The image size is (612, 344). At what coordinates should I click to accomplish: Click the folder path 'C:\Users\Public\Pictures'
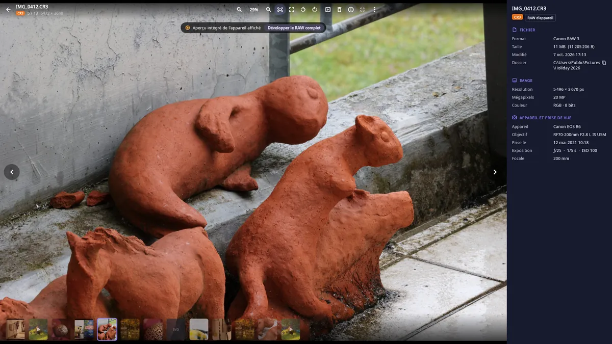point(577,63)
